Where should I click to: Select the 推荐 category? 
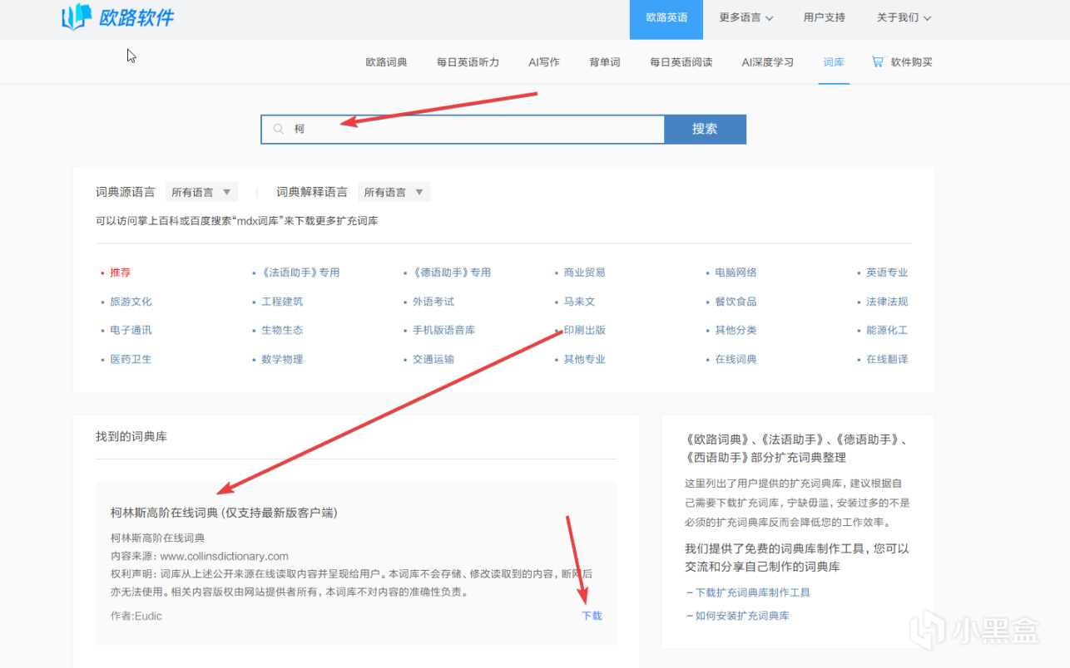(121, 273)
